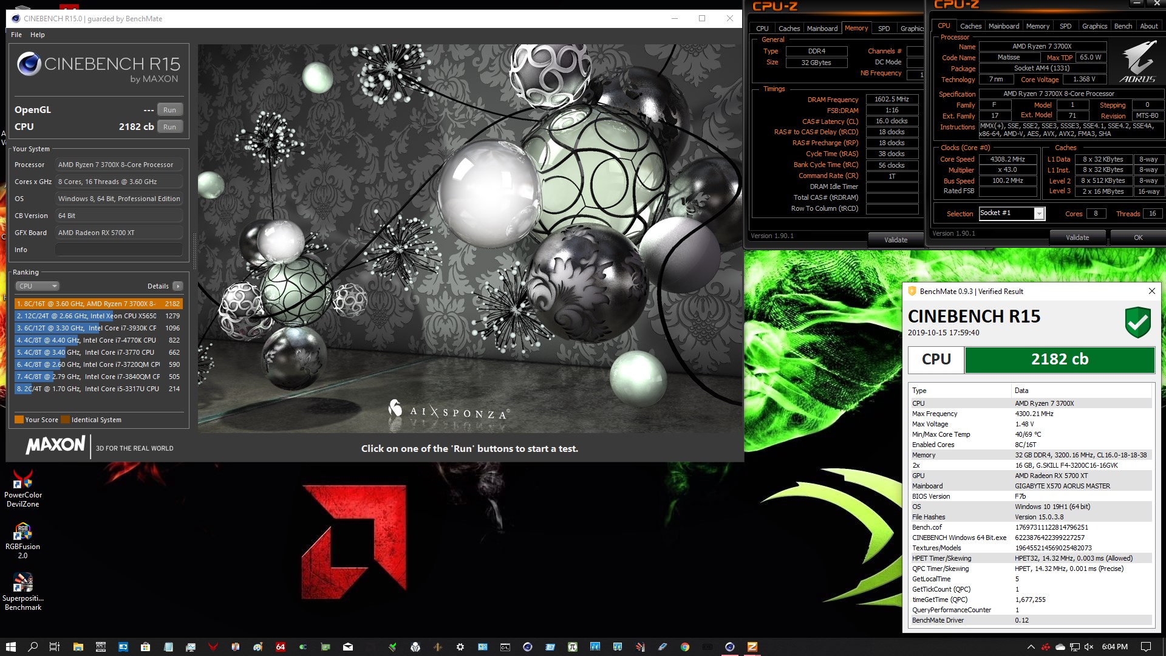
Task: Click the Cinebench R15 logo sphere
Action: pos(29,64)
